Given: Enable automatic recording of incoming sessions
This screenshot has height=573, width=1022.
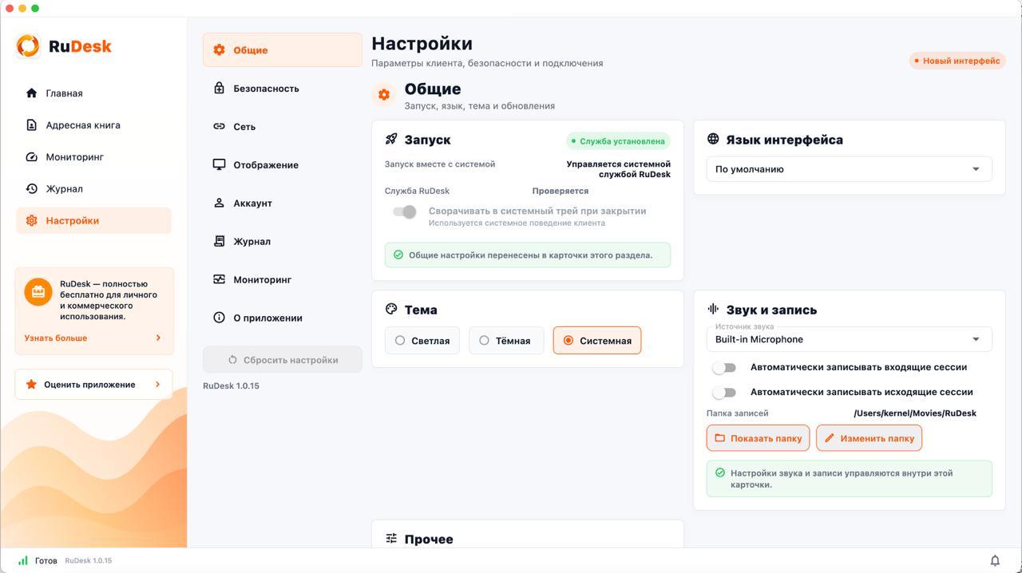Looking at the screenshot, I should coord(724,368).
